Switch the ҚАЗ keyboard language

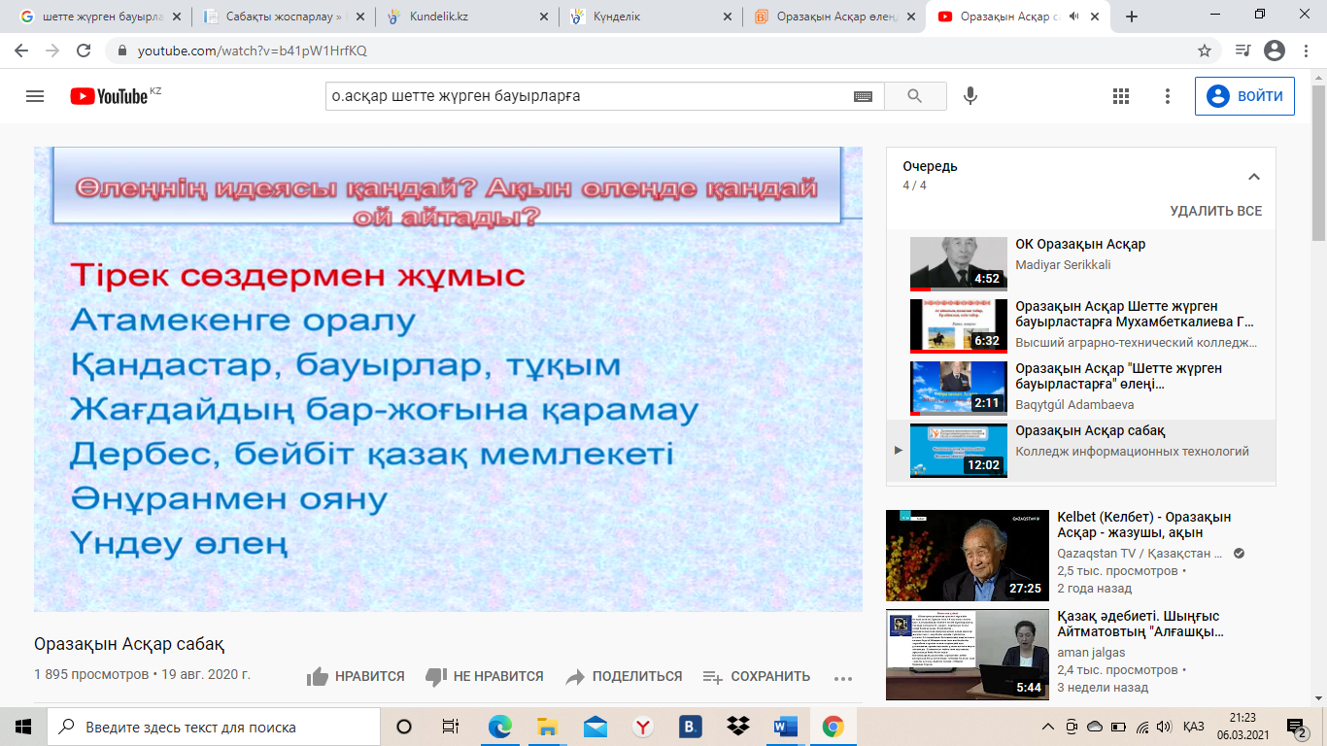point(1194,727)
